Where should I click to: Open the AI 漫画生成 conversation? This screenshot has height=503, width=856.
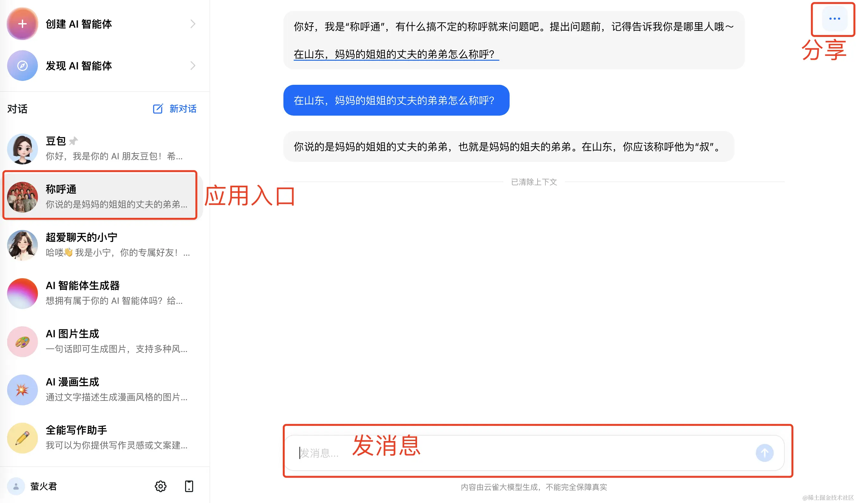(x=101, y=390)
